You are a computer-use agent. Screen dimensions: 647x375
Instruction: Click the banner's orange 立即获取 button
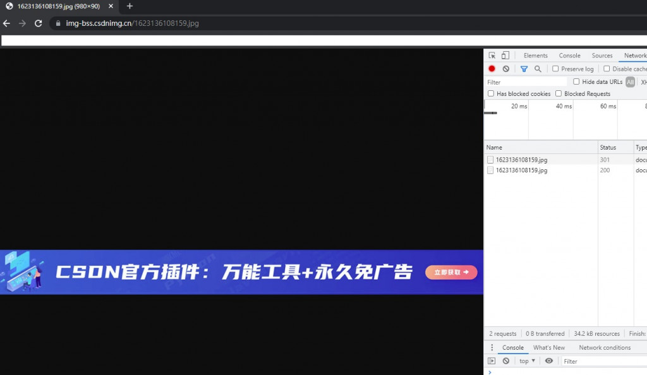pyautogui.click(x=451, y=272)
